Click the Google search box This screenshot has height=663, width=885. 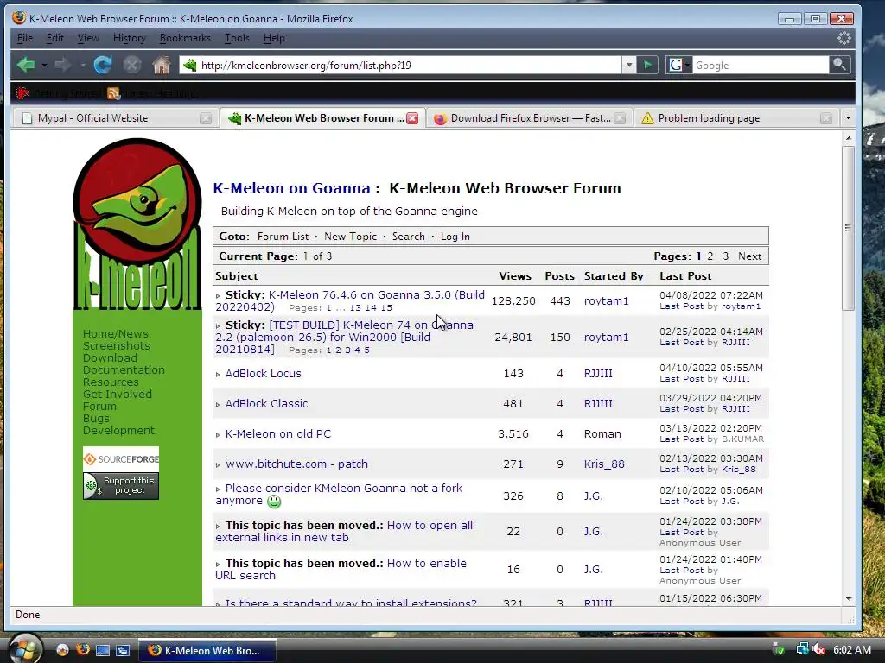coord(761,66)
